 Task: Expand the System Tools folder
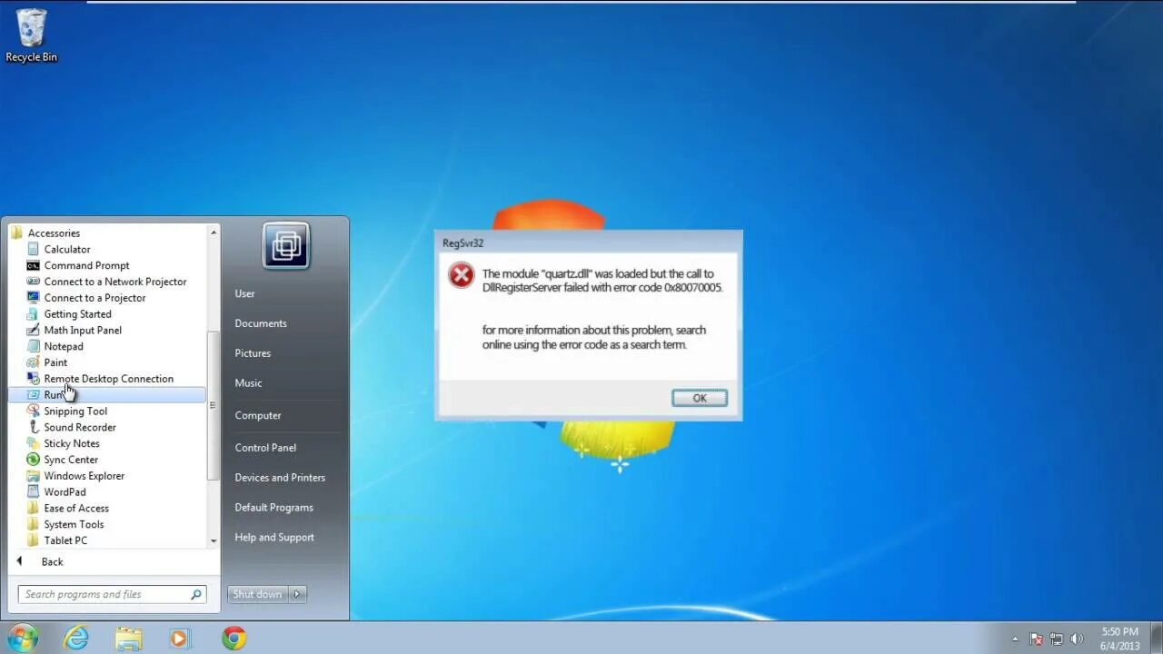74,524
